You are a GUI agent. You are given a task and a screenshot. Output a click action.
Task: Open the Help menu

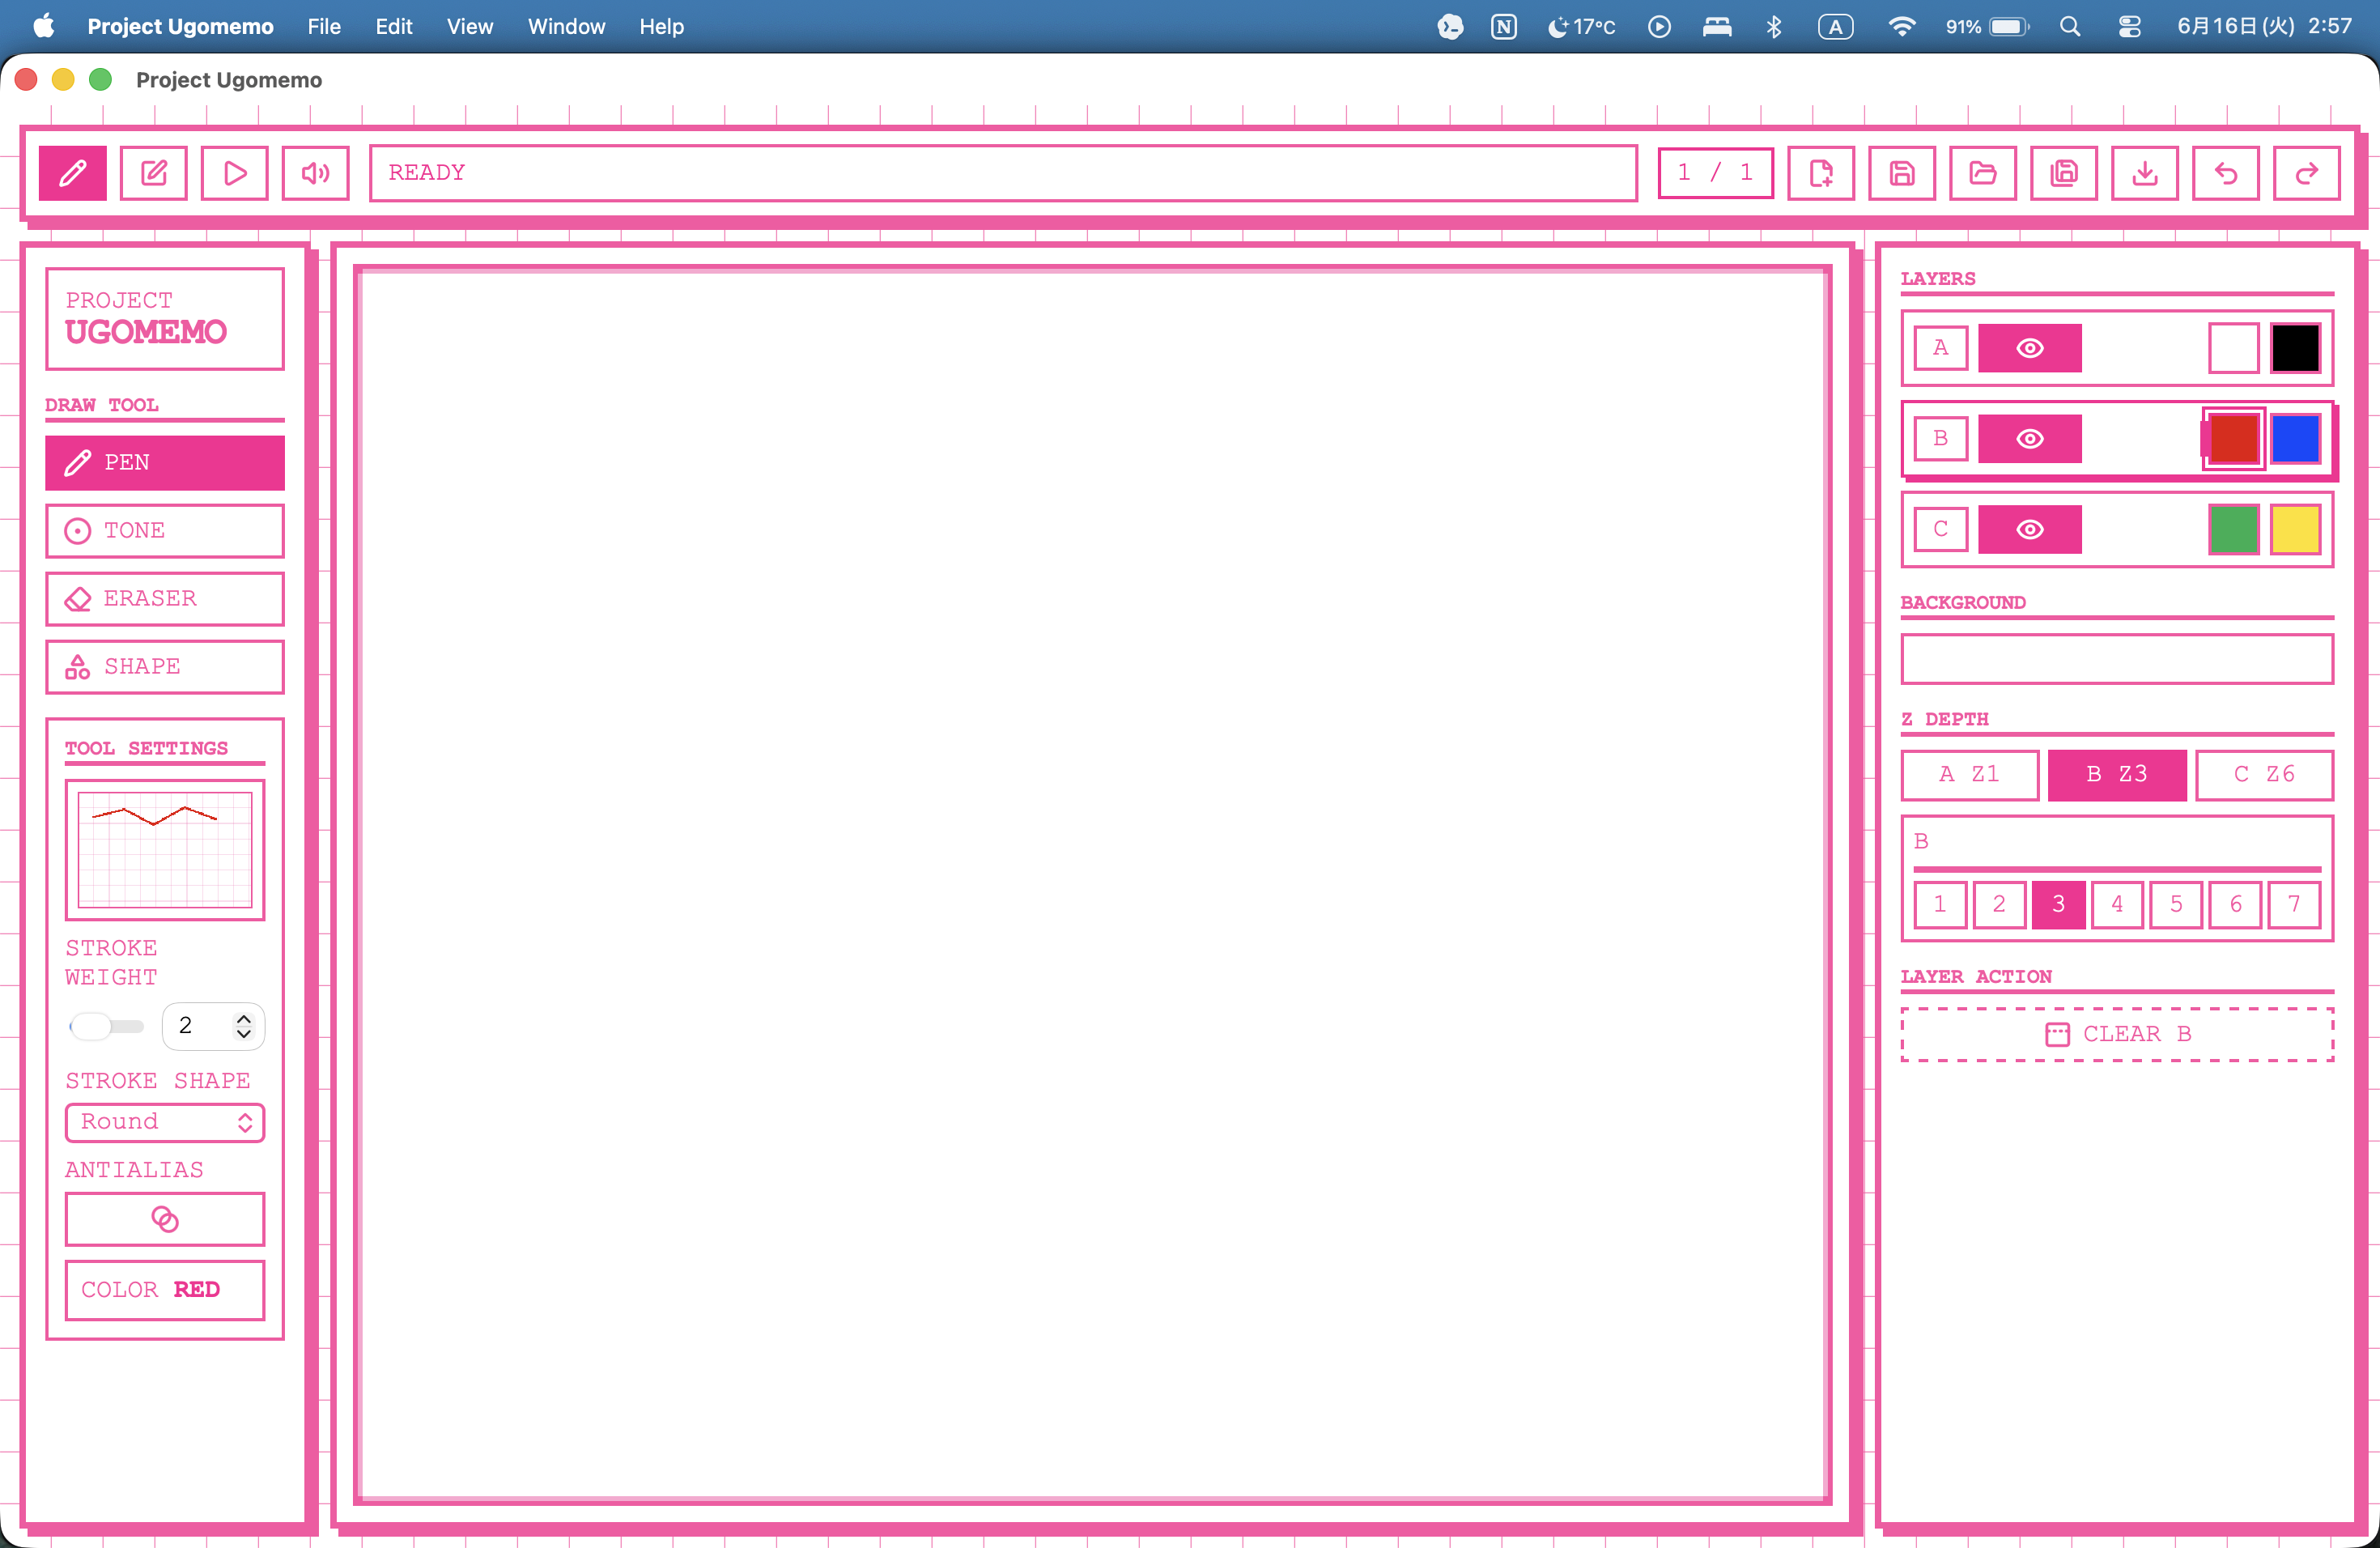point(662,27)
